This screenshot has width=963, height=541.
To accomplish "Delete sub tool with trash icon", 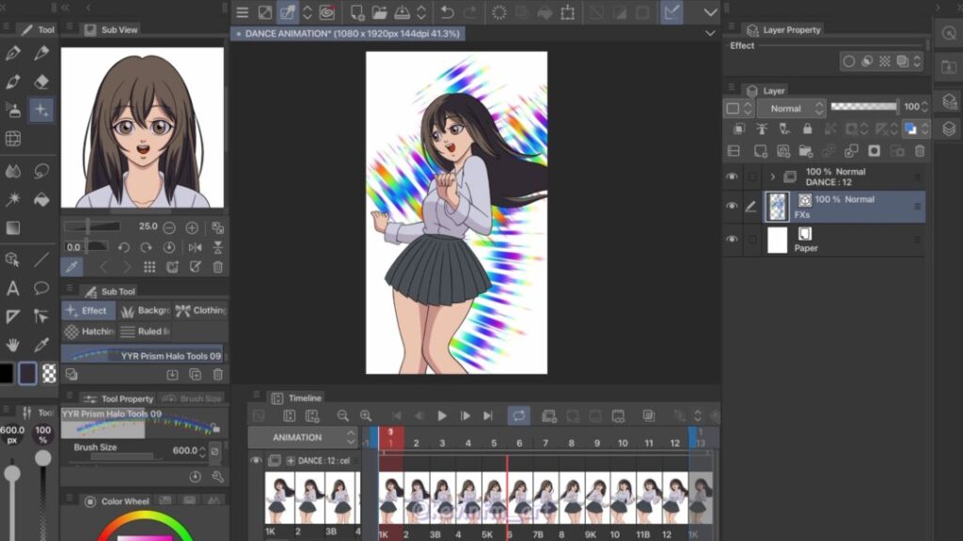I will 217,374.
